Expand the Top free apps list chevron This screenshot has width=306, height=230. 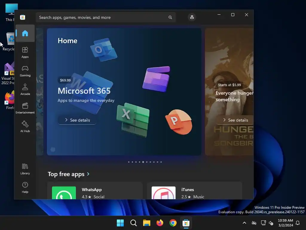(88, 174)
